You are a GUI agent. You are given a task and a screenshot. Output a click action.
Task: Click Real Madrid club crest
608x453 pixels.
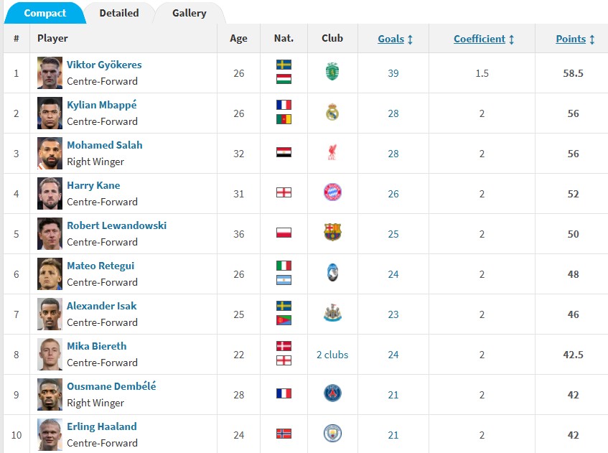coord(332,112)
